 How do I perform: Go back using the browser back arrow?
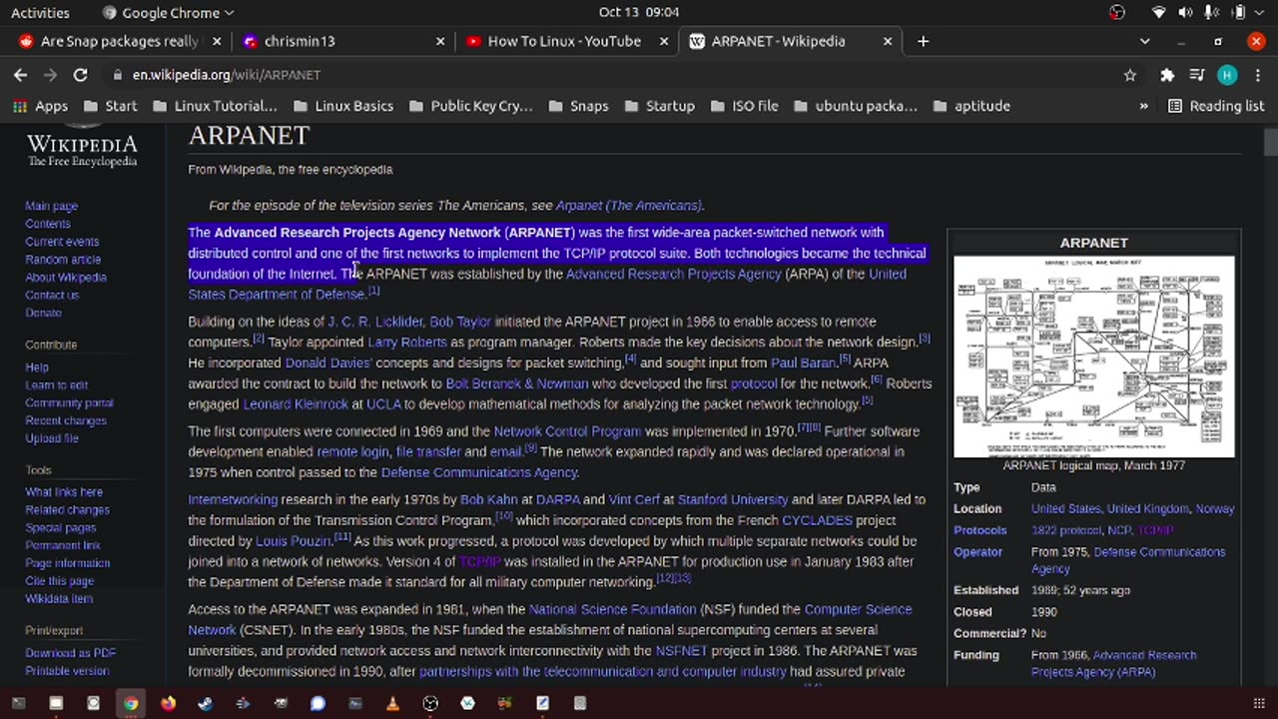[x=20, y=75]
